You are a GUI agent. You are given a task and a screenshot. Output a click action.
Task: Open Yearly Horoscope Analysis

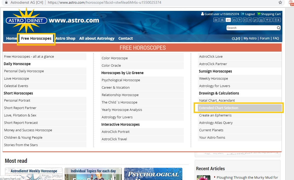142,110
